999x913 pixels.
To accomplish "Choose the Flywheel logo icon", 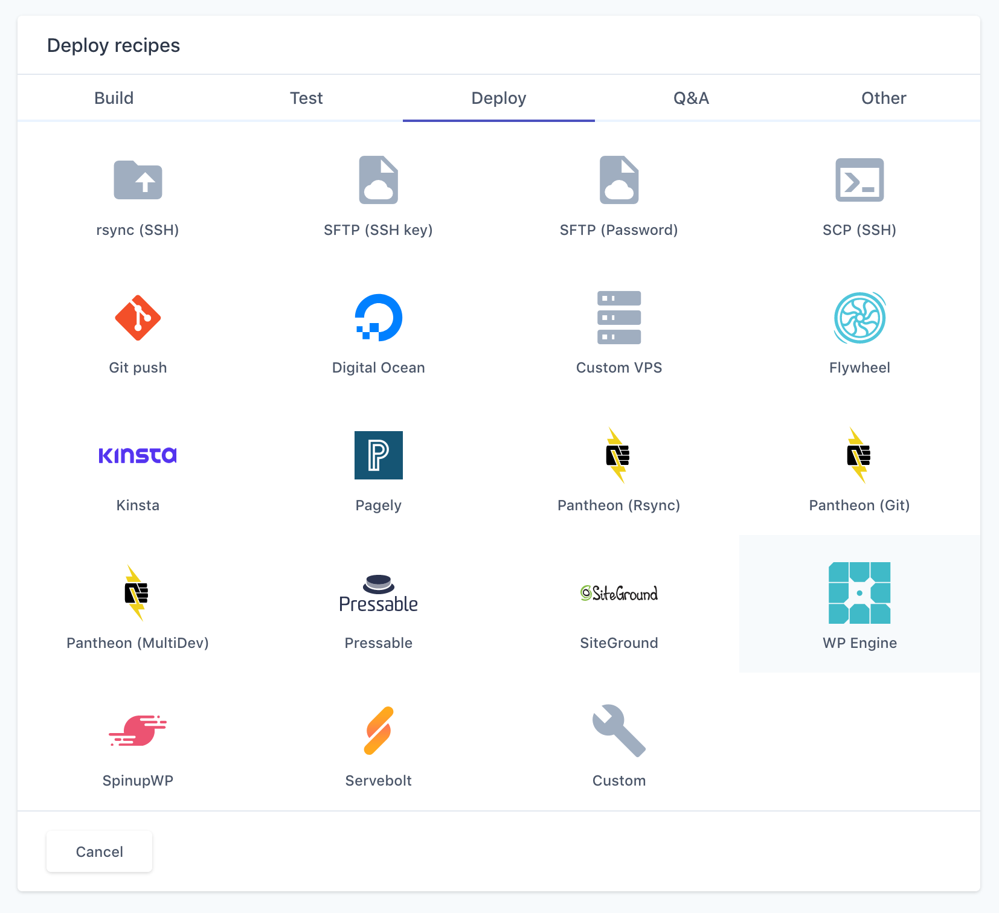I will click(x=859, y=318).
